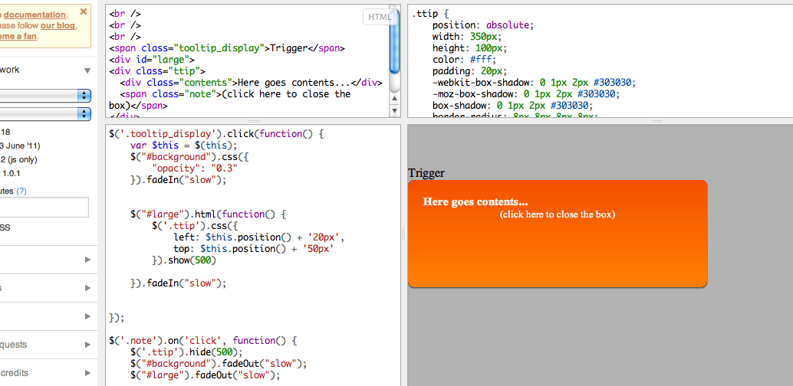The width and height of the screenshot is (793, 386).
Task: Click the 'become a fan' link
Action: 17,35
